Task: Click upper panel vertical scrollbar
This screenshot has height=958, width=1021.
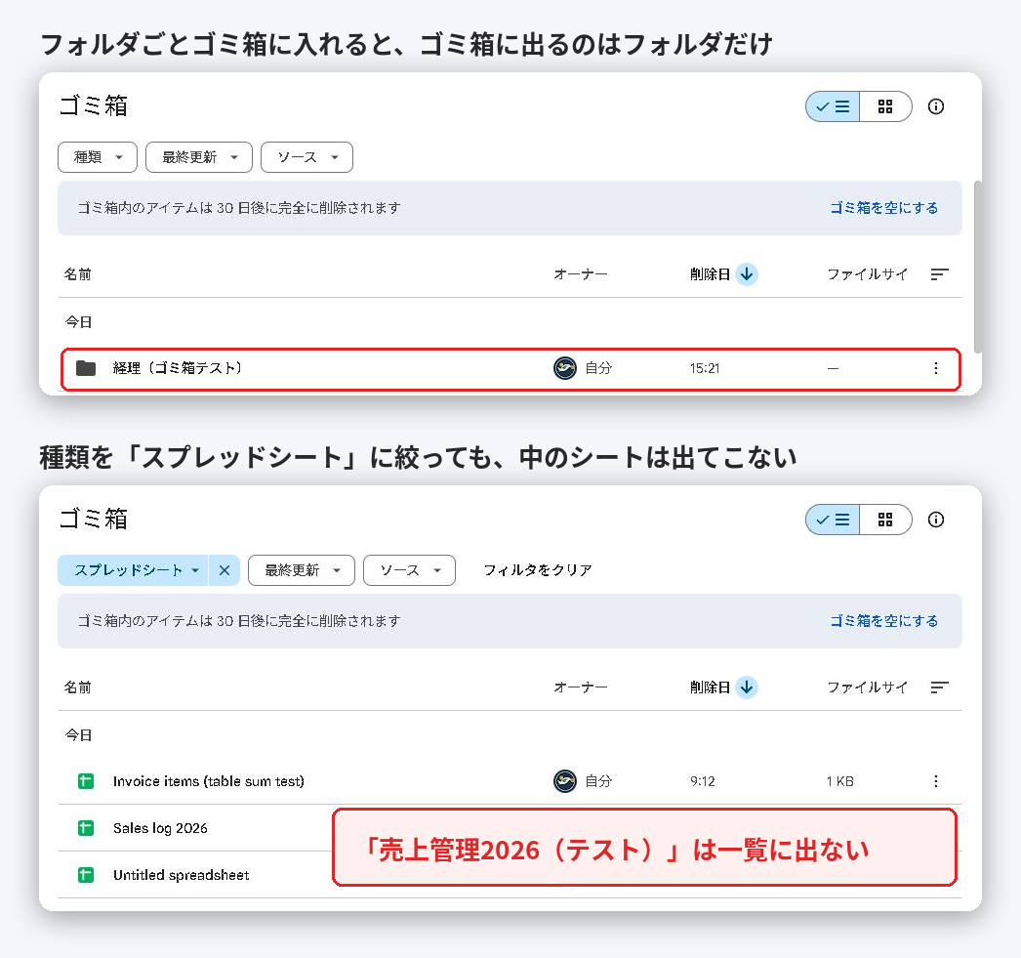Action: pos(977,267)
